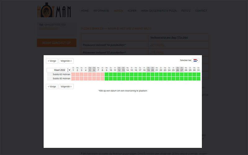Click the Subito 60 Hotman row label
248x155 pixels.
pyautogui.click(x=59, y=74)
